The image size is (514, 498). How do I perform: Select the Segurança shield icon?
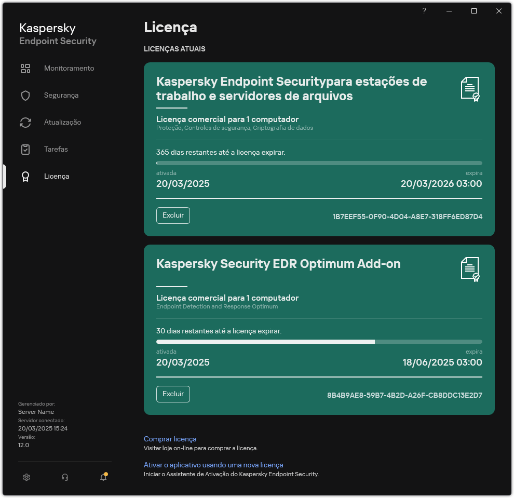point(25,95)
